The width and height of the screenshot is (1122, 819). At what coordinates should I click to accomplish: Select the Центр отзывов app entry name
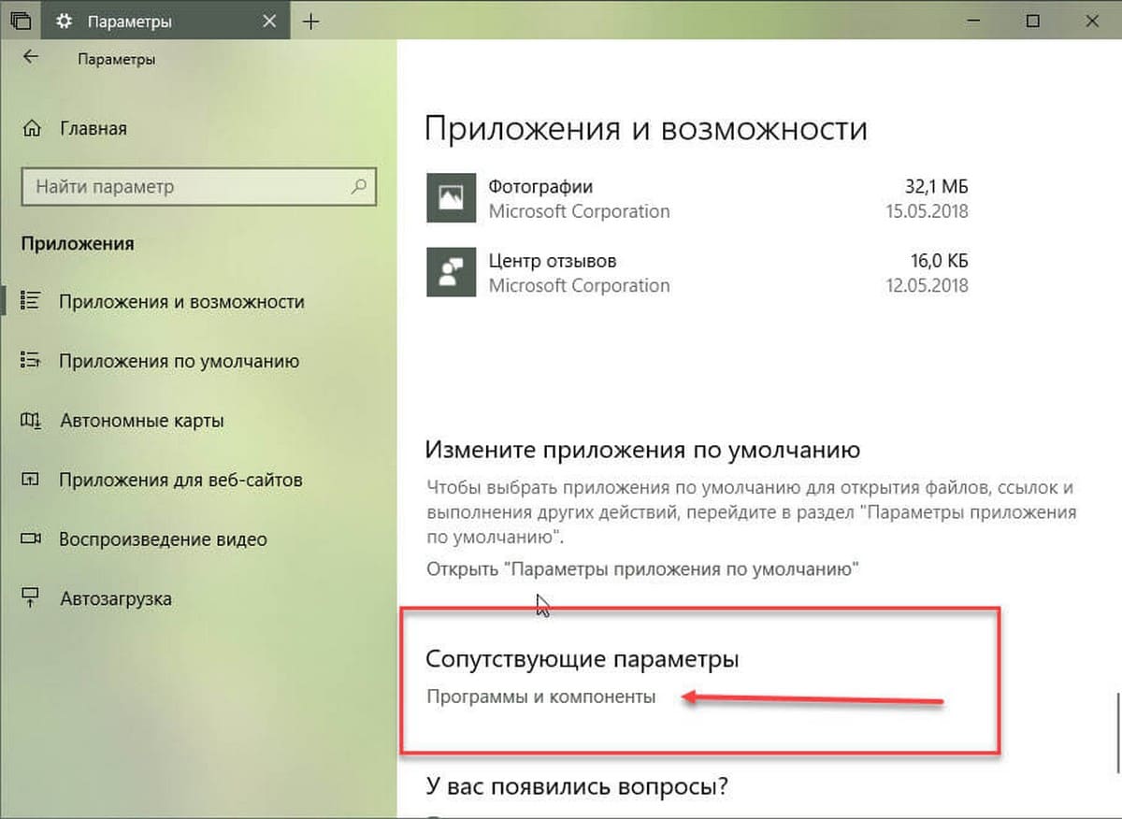553,261
